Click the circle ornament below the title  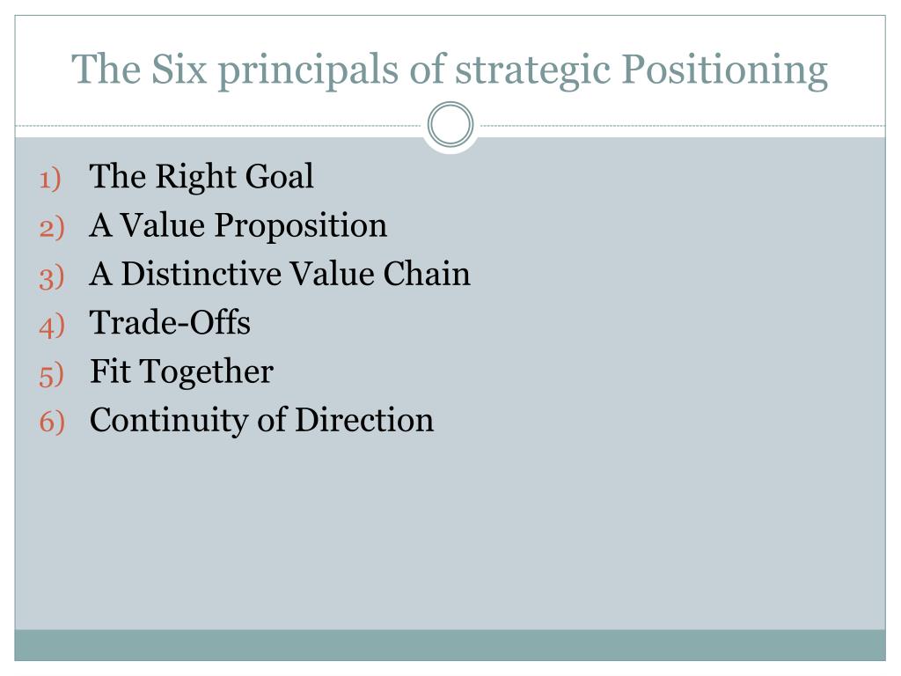pyautogui.click(x=450, y=124)
